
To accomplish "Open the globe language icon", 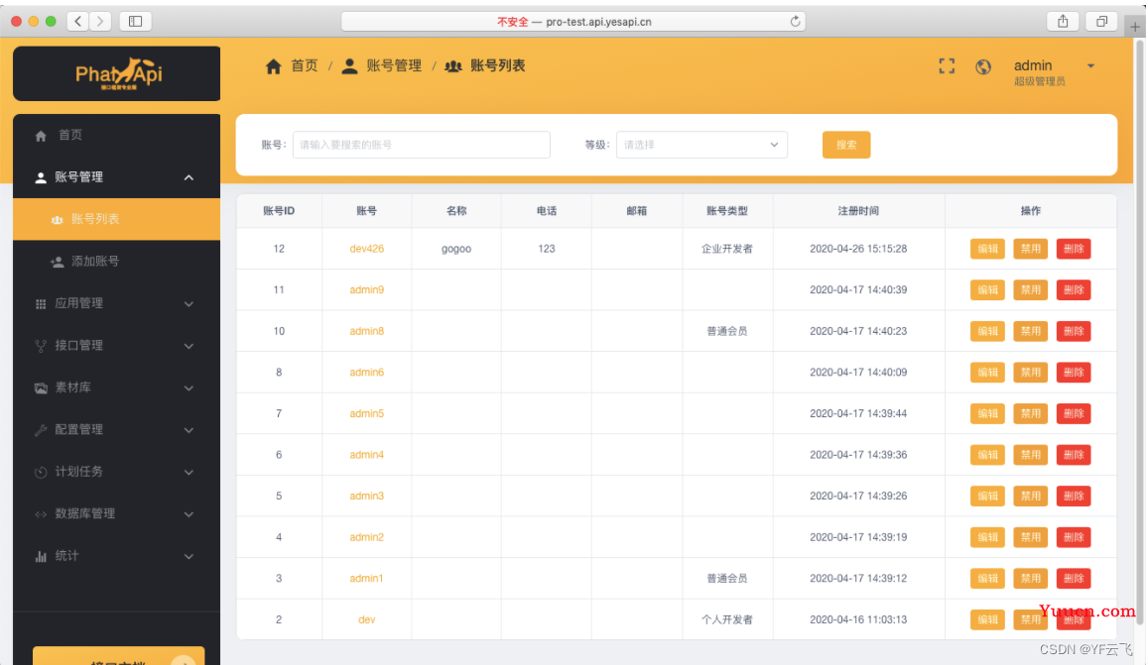I will click(x=983, y=66).
